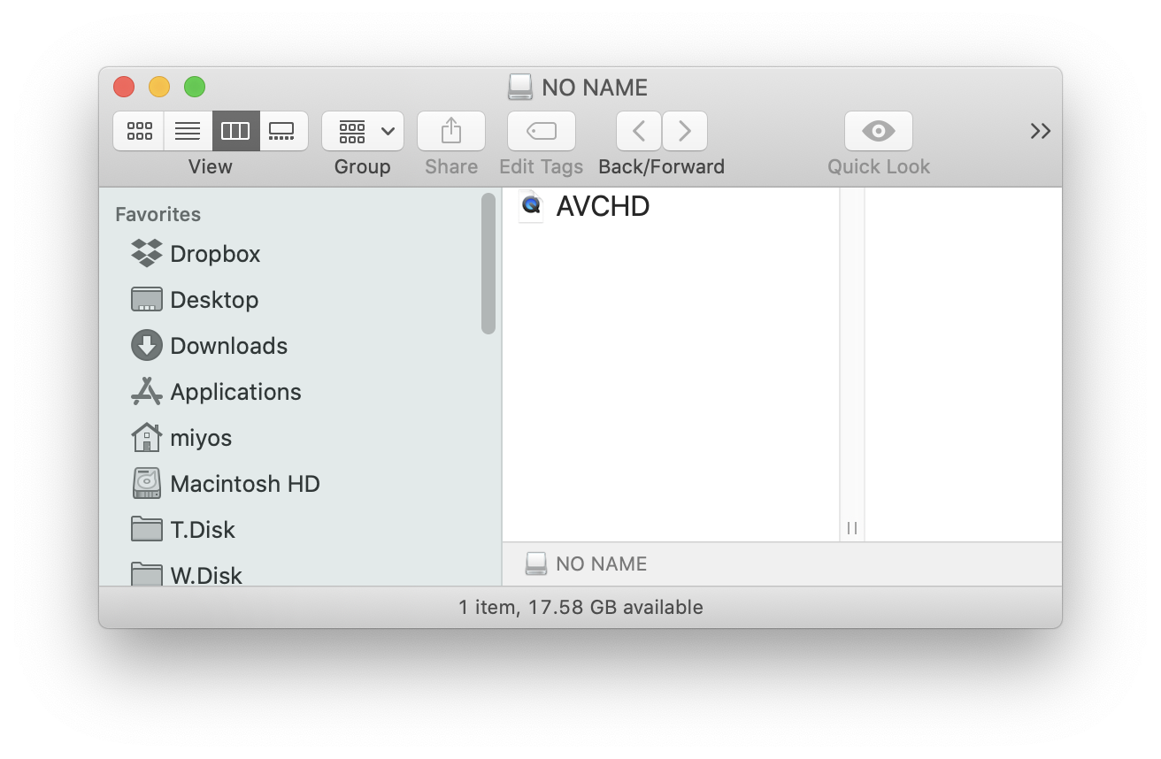1161x759 pixels.
Task: Go back with the Back arrow
Action: [x=639, y=131]
